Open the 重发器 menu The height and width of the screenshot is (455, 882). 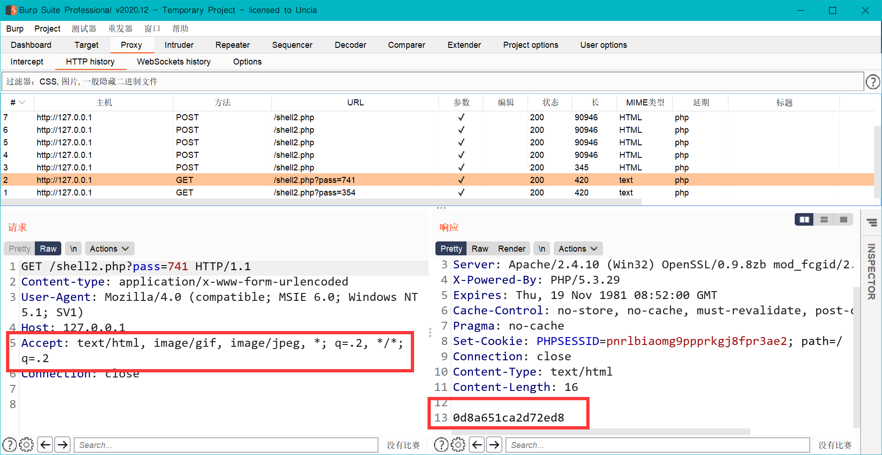(120, 29)
